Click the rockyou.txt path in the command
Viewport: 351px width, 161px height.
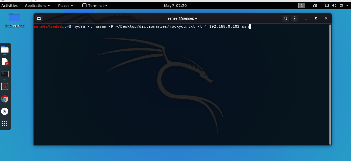[155, 26]
